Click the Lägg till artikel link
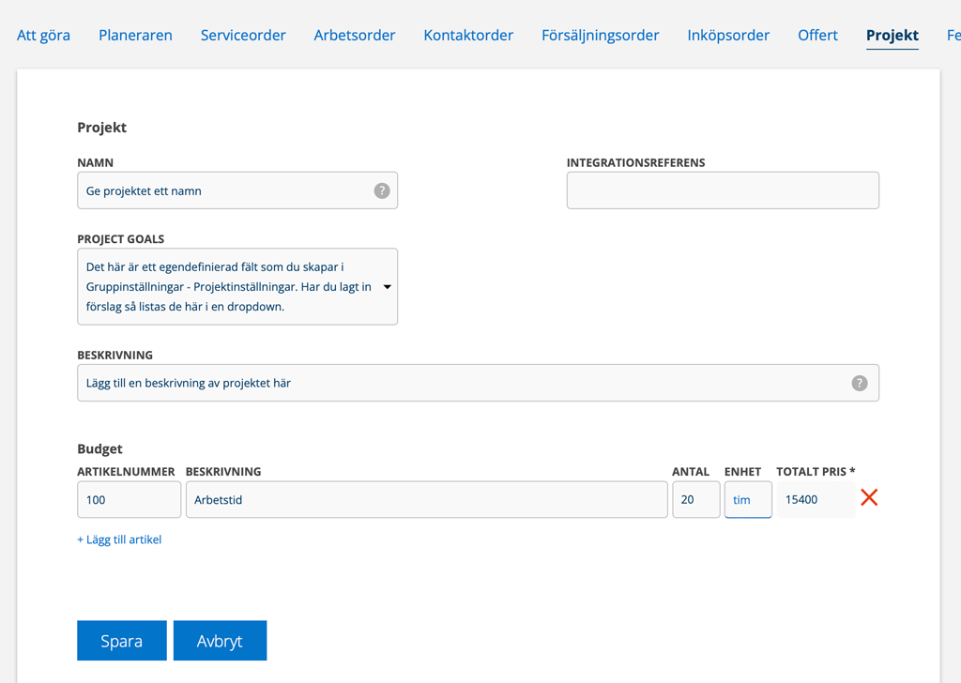This screenshot has height=683, width=961. click(x=119, y=539)
